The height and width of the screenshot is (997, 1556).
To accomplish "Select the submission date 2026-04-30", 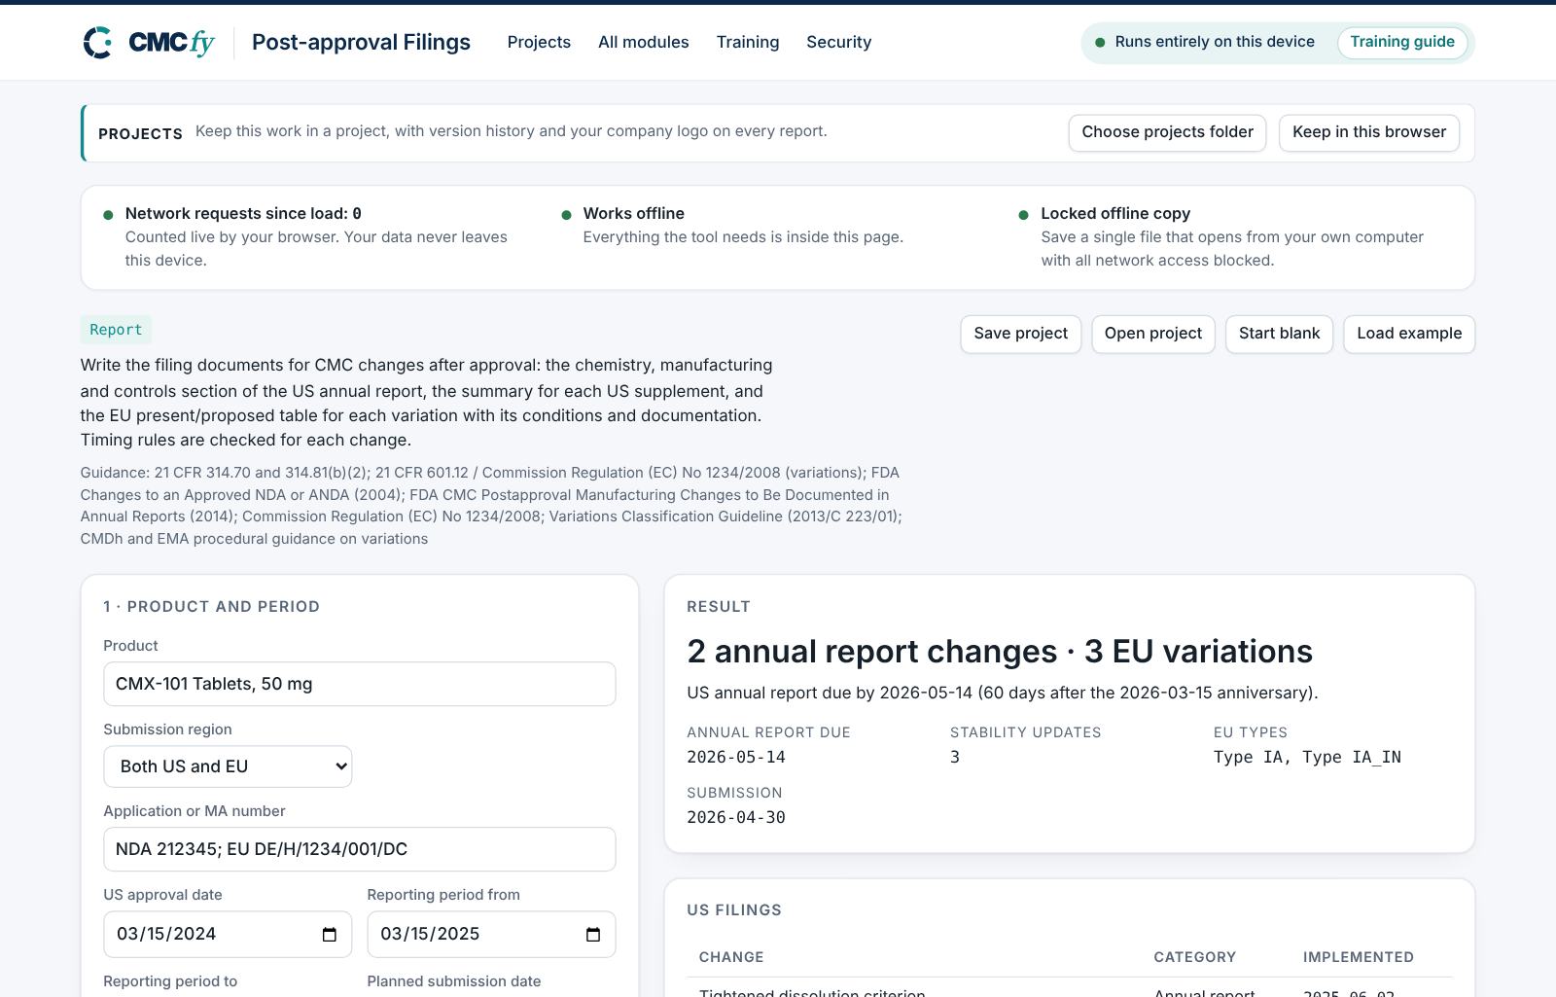I will coord(736,817).
